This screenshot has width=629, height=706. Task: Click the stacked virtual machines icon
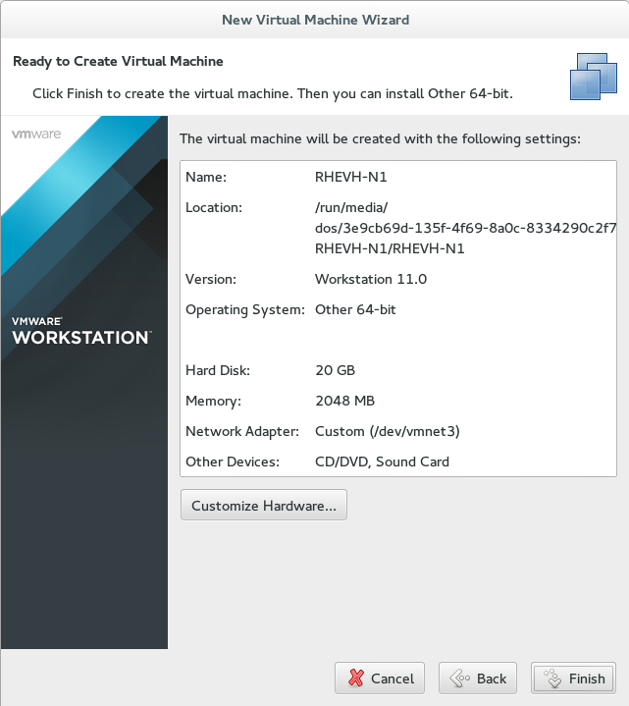(x=594, y=77)
